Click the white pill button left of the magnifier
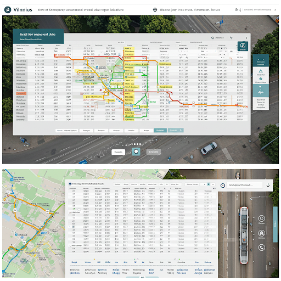 (119, 152)
